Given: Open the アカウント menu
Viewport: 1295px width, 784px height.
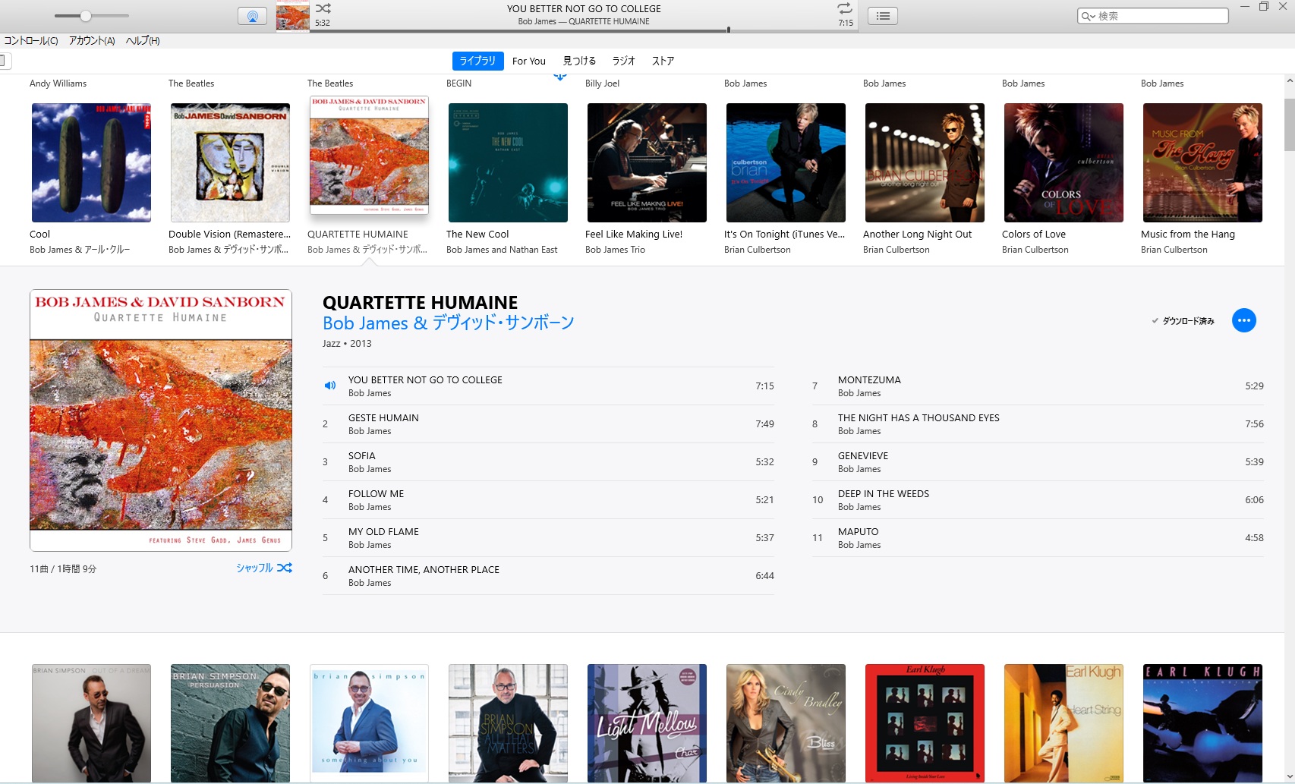Looking at the screenshot, I should pyautogui.click(x=92, y=41).
